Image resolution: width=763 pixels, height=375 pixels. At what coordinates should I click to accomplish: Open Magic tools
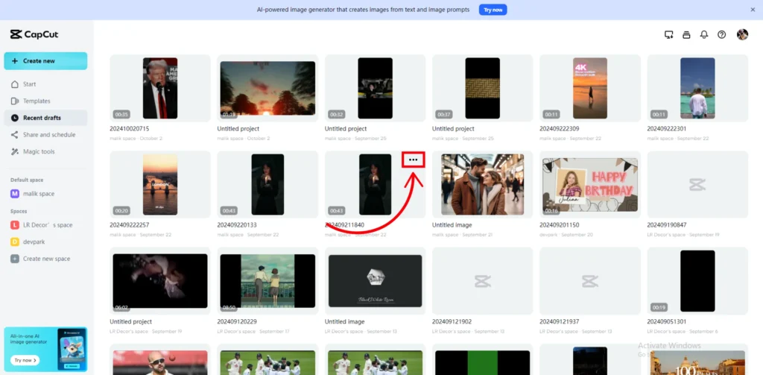click(39, 152)
